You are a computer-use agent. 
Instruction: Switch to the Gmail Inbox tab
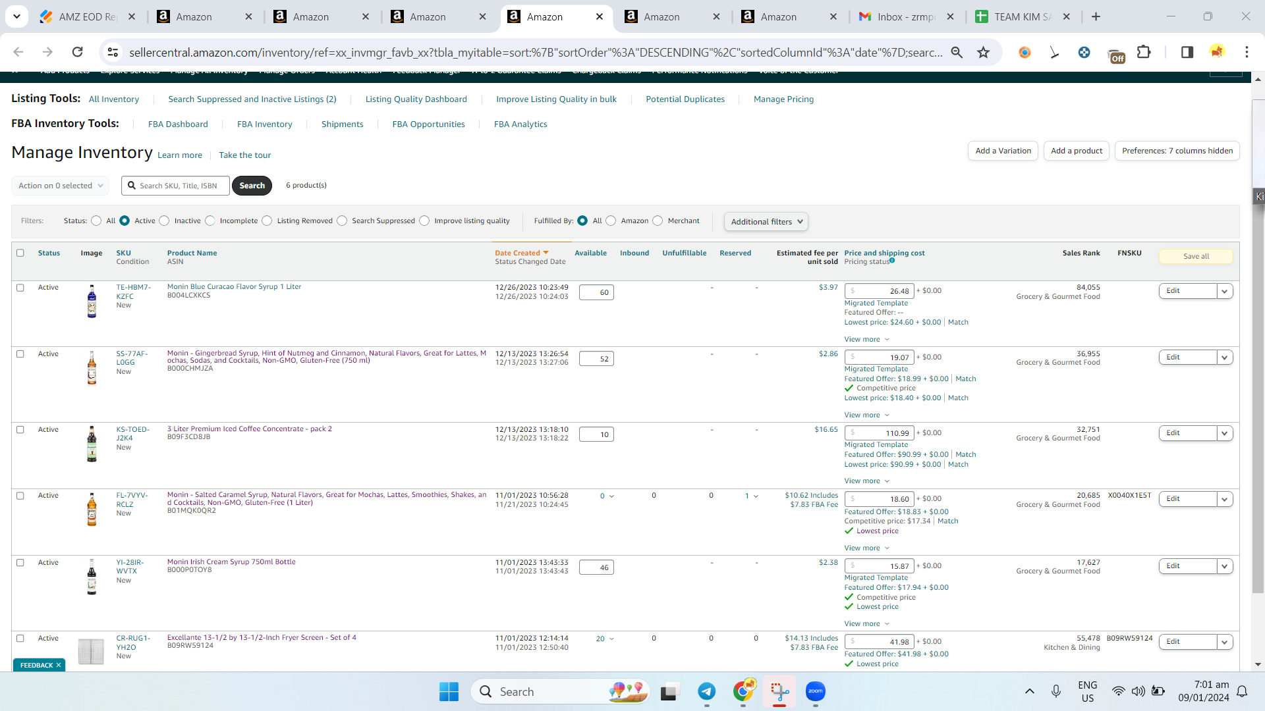pyautogui.click(x=907, y=16)
